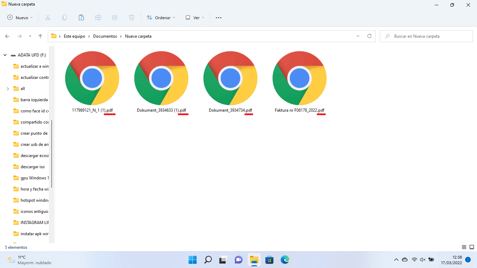The width and height of the screenshot is (477, 268).
Task: Click the battery tray icon
Action: 431,260
